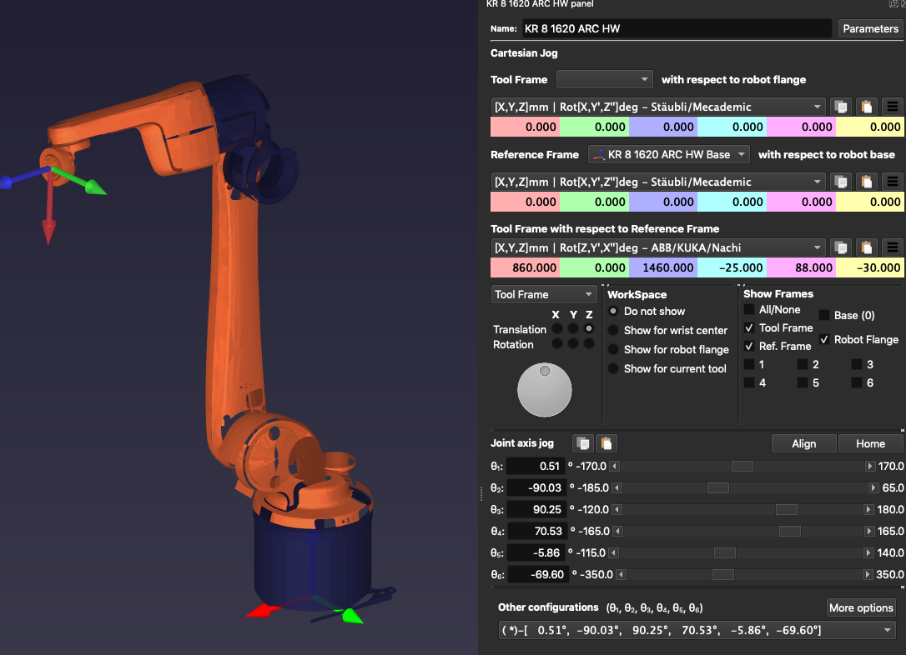The width and height of the screenshot is (906, 655).
Task: Toggle the All/None show frames checkbox
Action: [x=749, y=310]
